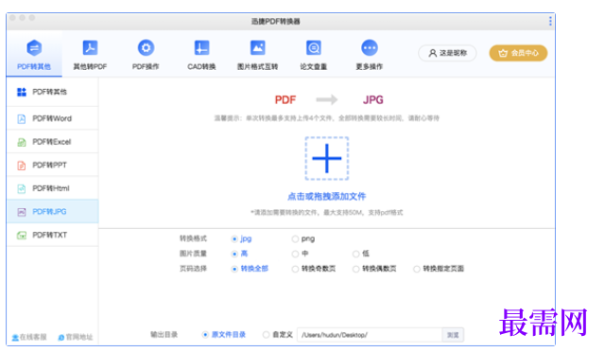Click the output path field /Users/hudun/Desktop/
Screen dimensions: 605x352
(370, 335)
